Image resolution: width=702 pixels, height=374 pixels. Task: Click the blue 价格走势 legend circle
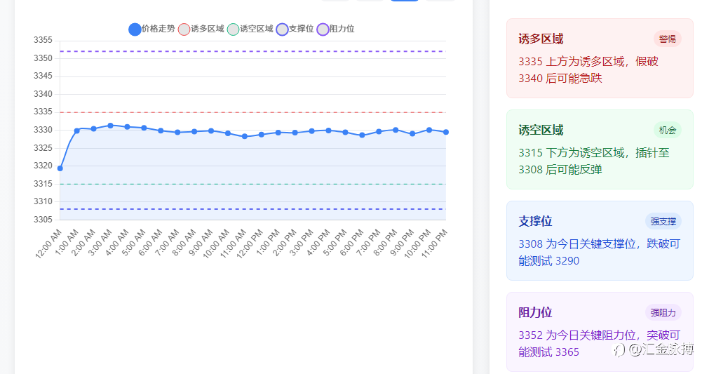[x=135, y=29]
